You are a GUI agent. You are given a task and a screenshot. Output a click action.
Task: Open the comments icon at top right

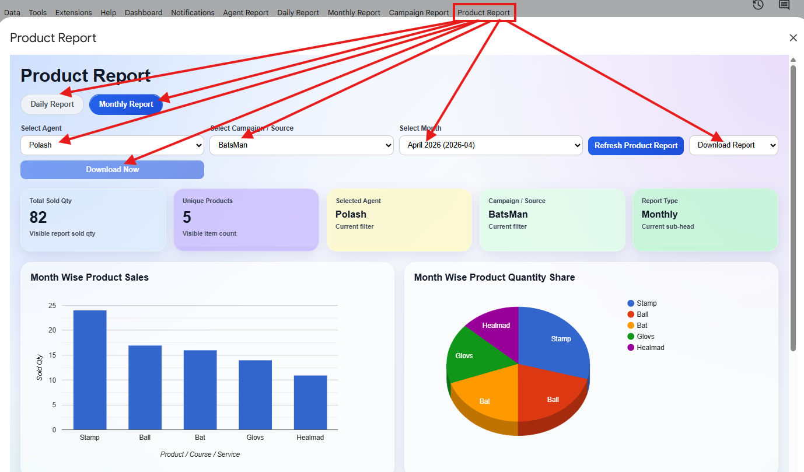click(784, 5)
